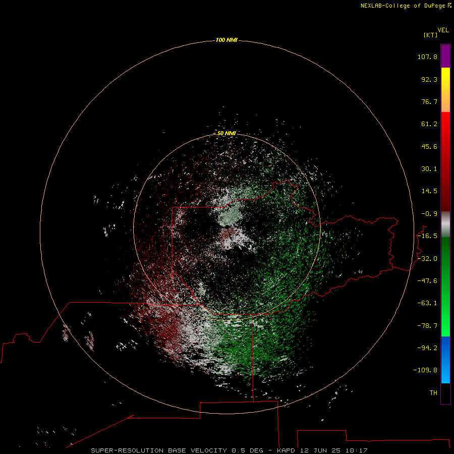Screen dimensions: 454x454
Task: Click the bright green segment of color bar
Action: (x=445, y=287)
